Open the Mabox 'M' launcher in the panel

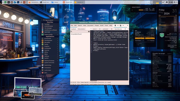pos(5,2)
